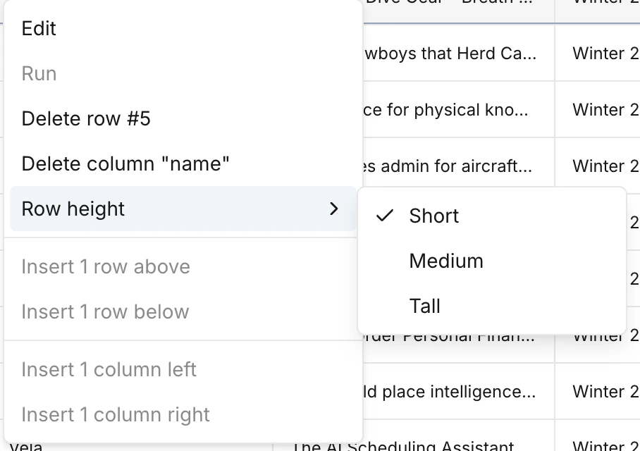Select the Short row height option
The height and width of the screenshot is (451, 640).
click(x=433, y=216)
